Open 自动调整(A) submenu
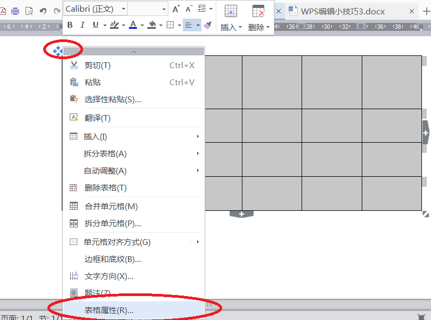The image size is (431, 320). click(134, 170)
